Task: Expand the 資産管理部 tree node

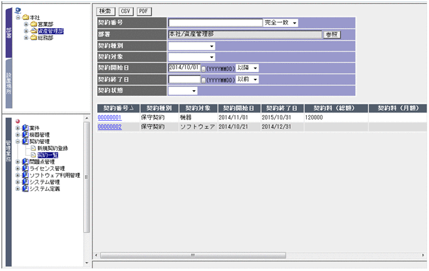Action: [x=26, y=31]
